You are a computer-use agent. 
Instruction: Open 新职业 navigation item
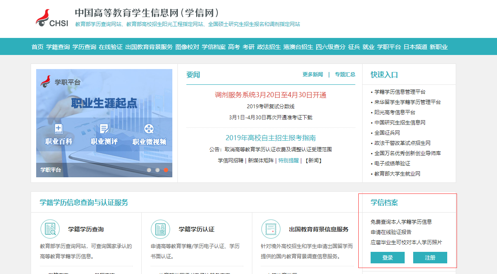(439, 47)
